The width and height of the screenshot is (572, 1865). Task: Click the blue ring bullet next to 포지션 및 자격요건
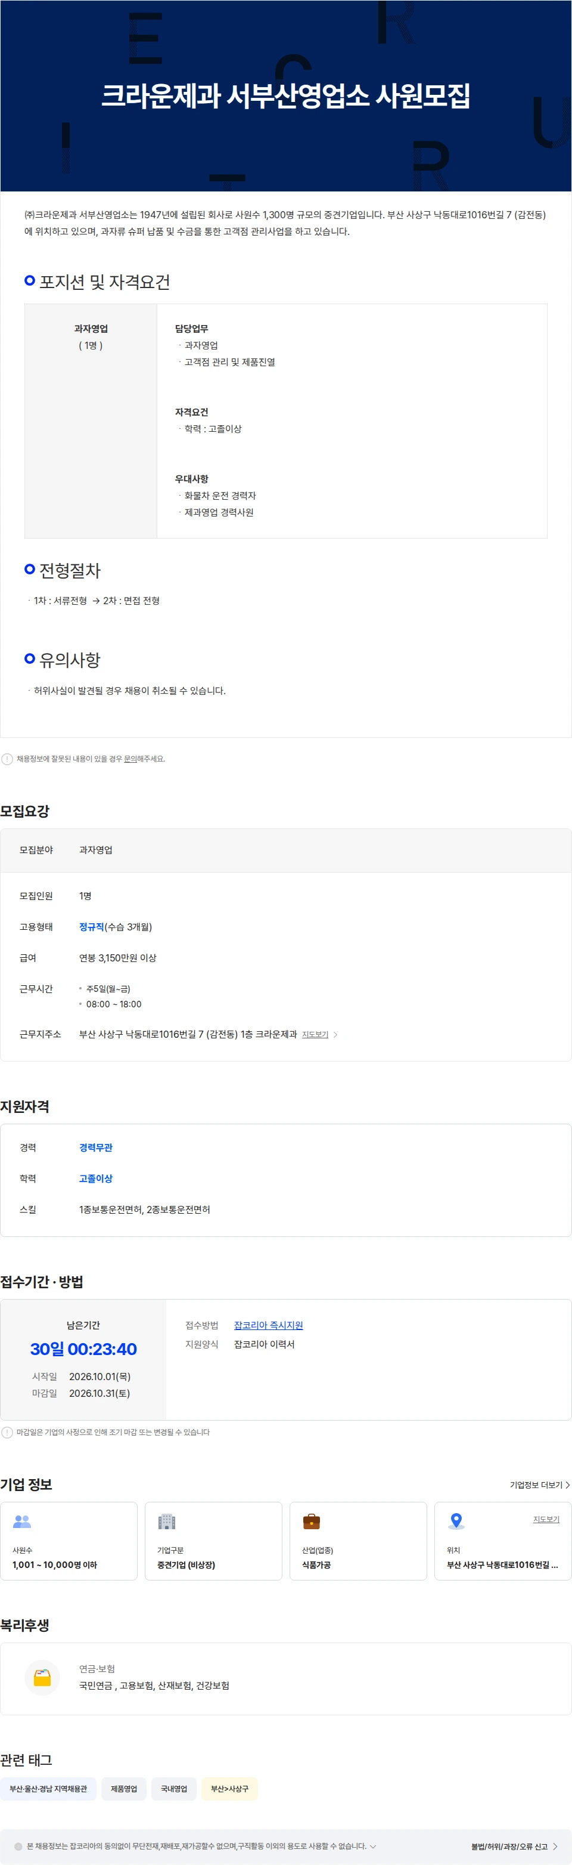pyautogui.click(x=30, y=280)
